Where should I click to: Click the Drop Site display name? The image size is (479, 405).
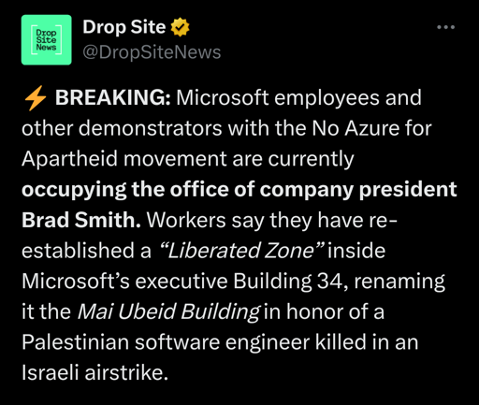[123, 27]
